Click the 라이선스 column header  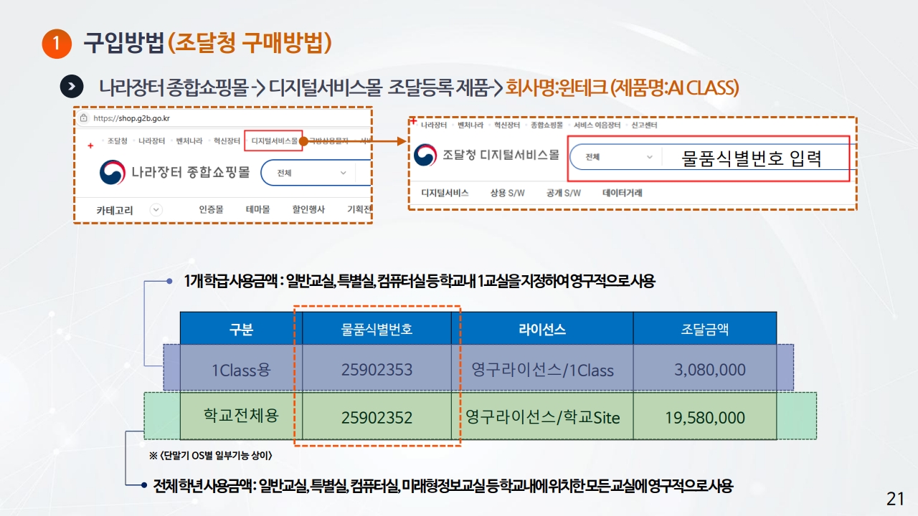pyautogui.click(x=542, y=329)
